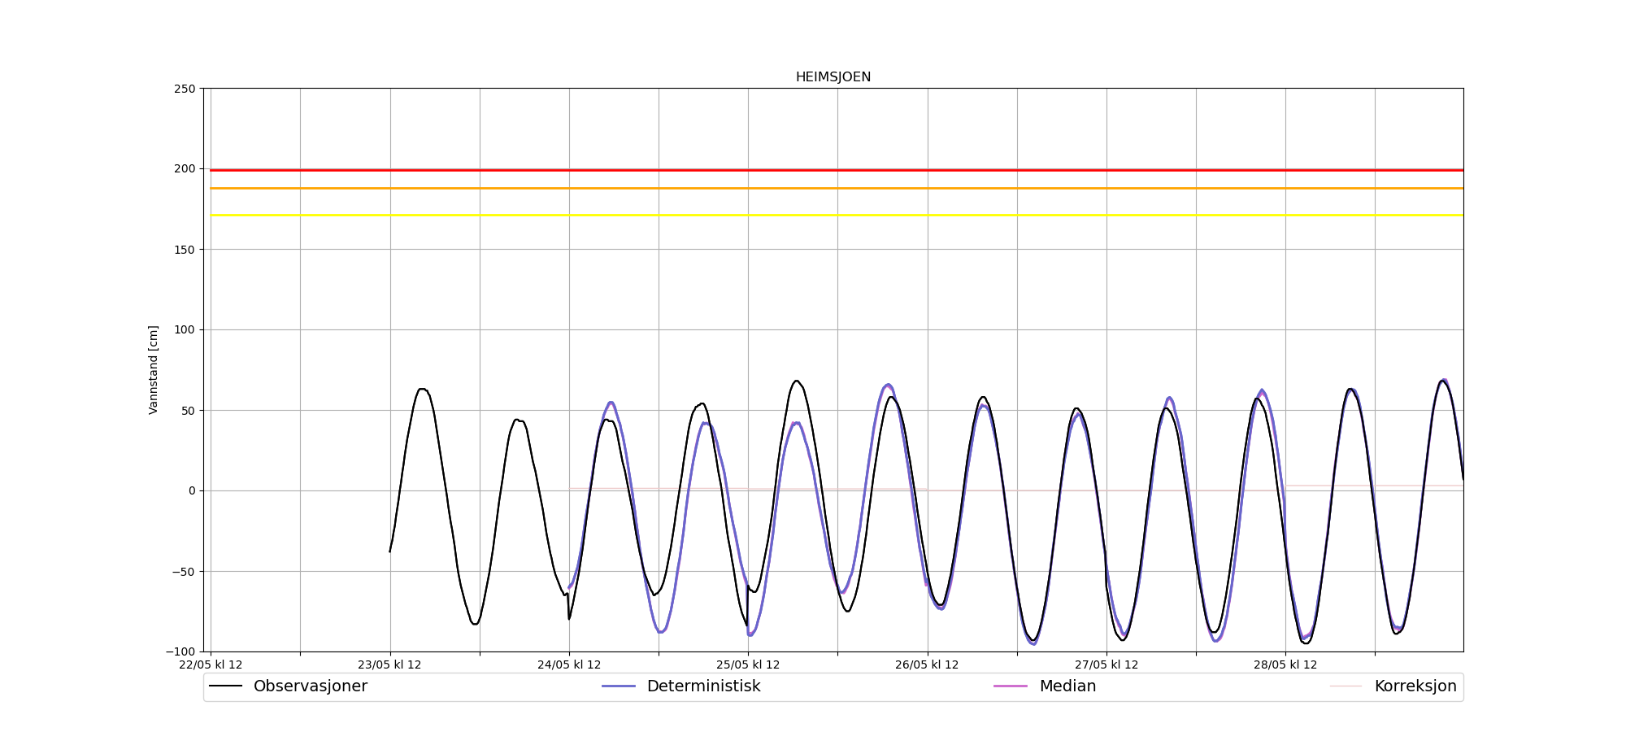Click the Vannstand [cm] axis label
The height and width of the screenshot is (732, 1626).
154,370
